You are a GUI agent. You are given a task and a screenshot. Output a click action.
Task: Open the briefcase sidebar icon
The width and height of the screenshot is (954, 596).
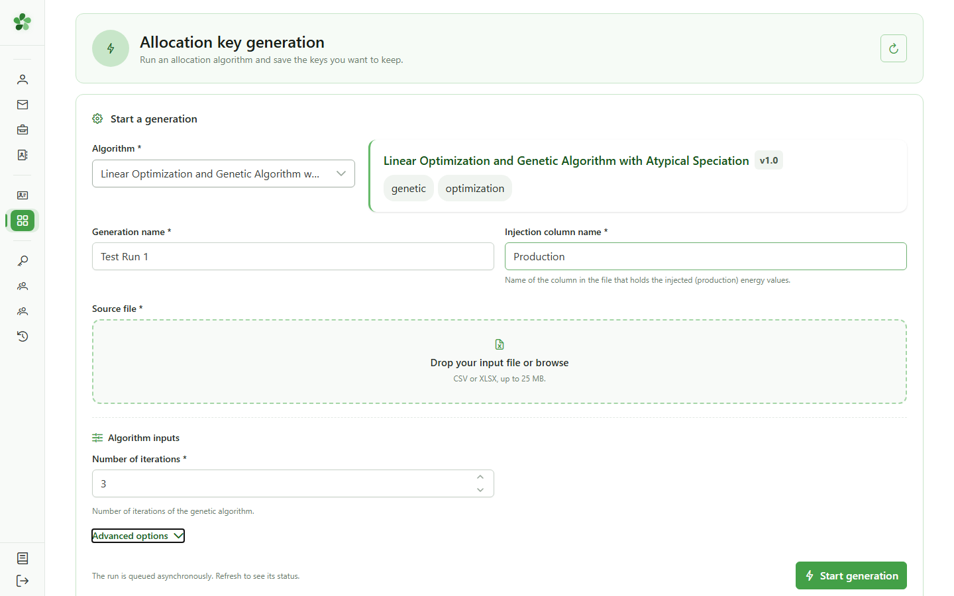tap(23, 130)
